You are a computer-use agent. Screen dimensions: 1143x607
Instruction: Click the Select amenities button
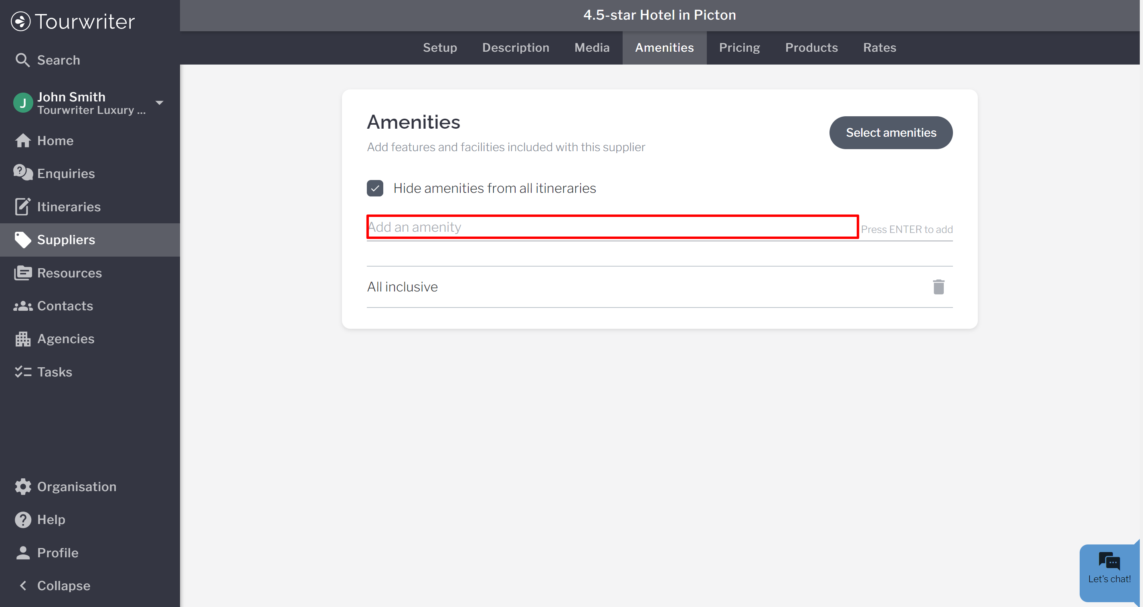click(890, 133)
